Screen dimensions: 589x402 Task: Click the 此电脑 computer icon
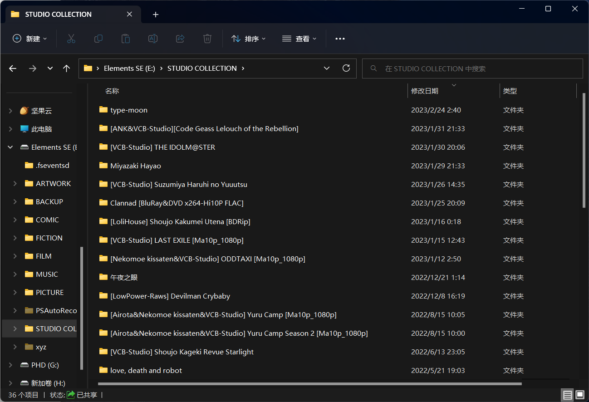pos(24,129)
